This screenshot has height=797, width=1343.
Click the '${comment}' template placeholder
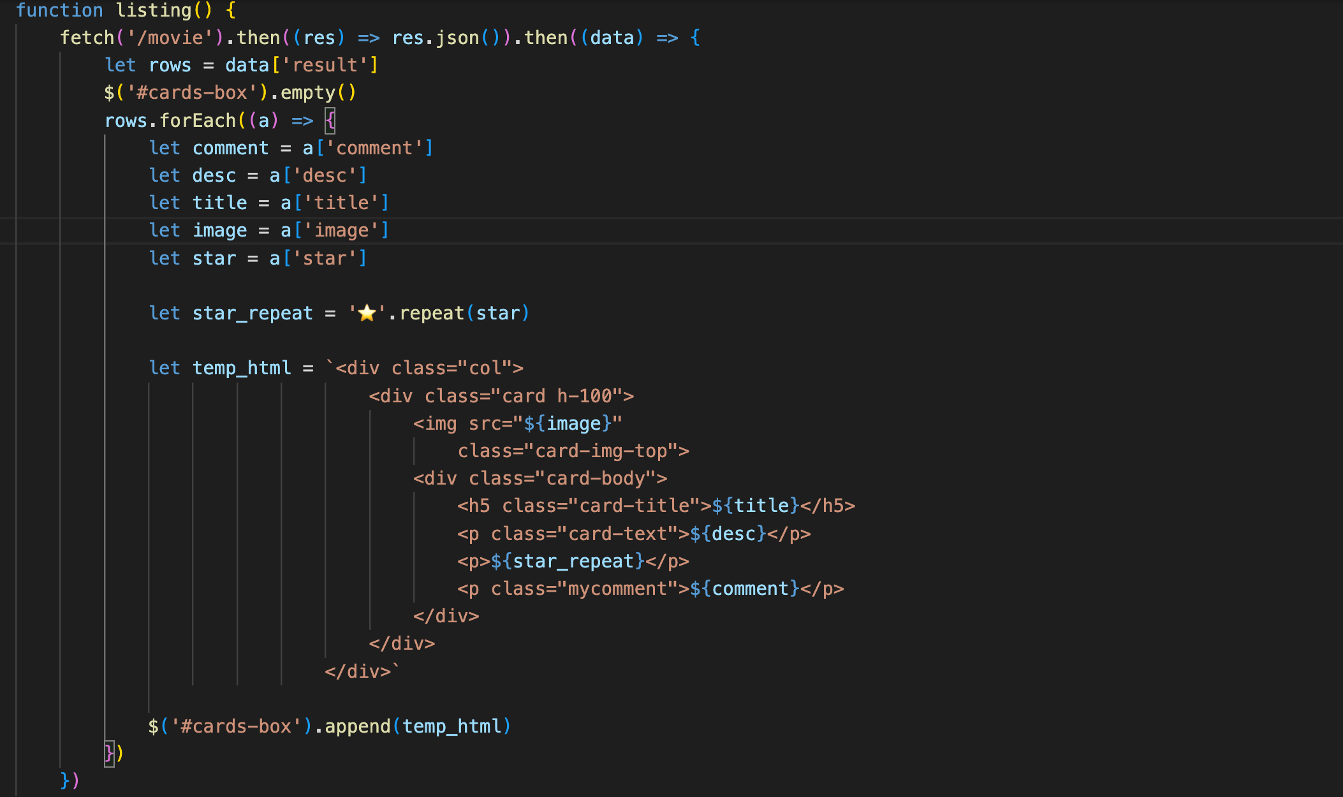(x=745, y=589)
